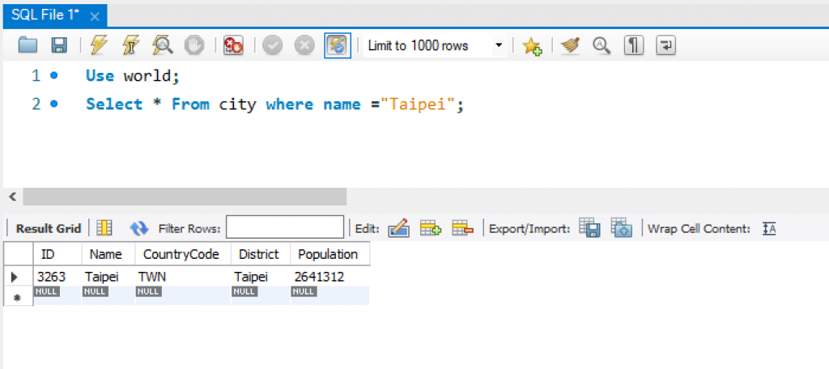The image size is (829, 369).
Task: Select population cell 2641312
Action: point(330,277)
